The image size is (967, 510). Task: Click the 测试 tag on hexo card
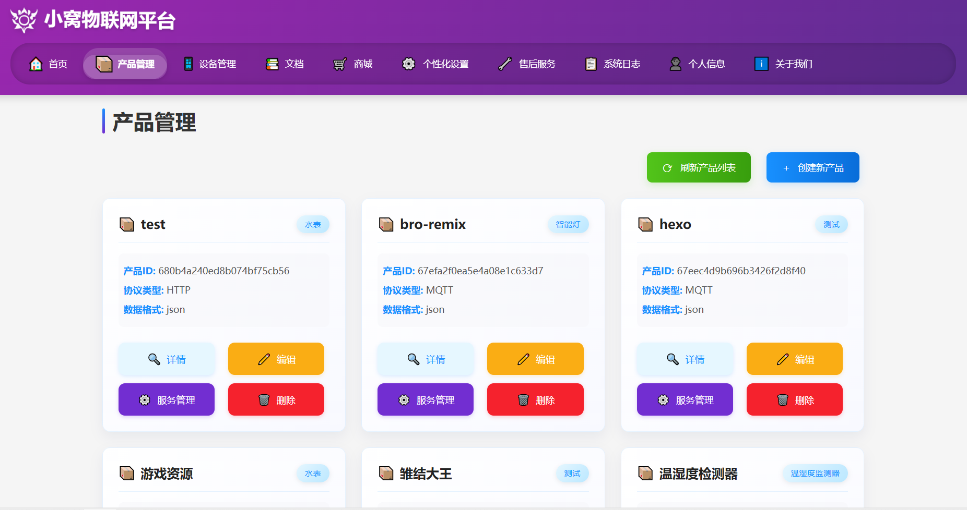832,224
